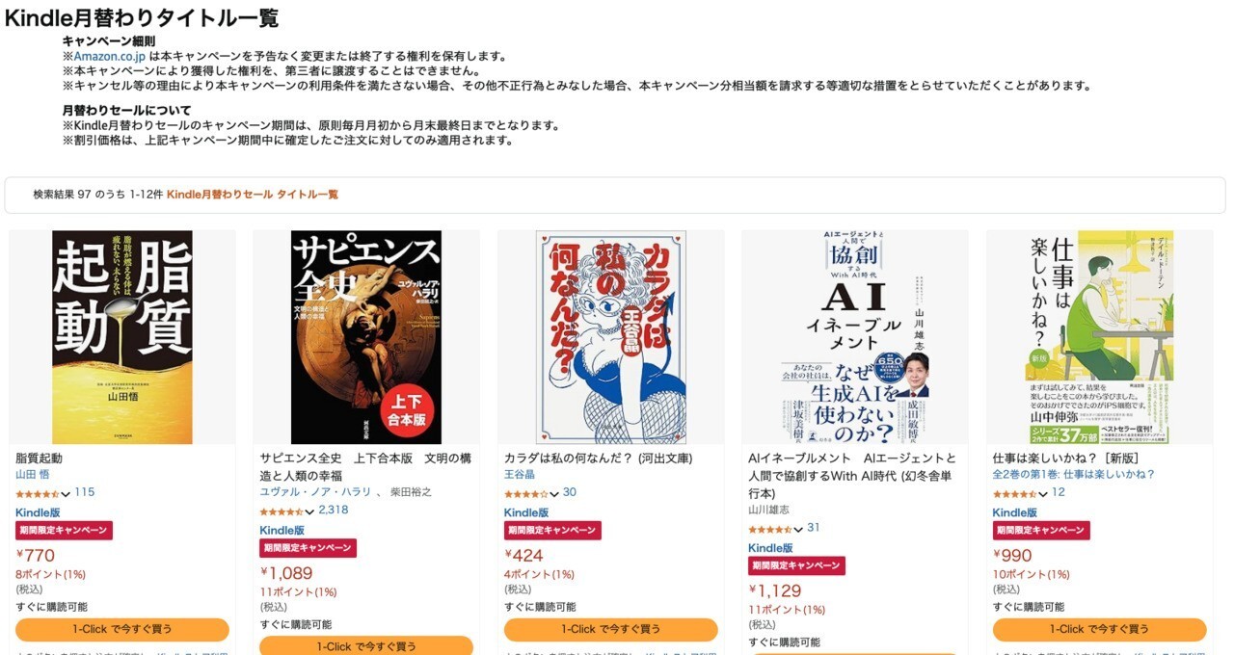The image size is (1234, 655).
Task: Open author link 山田 悟
Action: (33, 475)
